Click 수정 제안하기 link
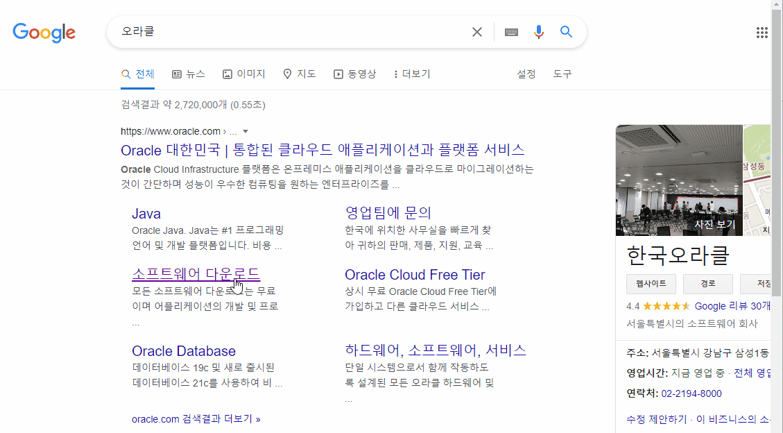The image size is (783, 433). coord(657,420)
